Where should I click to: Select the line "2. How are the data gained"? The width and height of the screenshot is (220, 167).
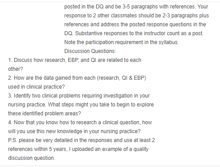pyautogui.click(x=77, y=78)
